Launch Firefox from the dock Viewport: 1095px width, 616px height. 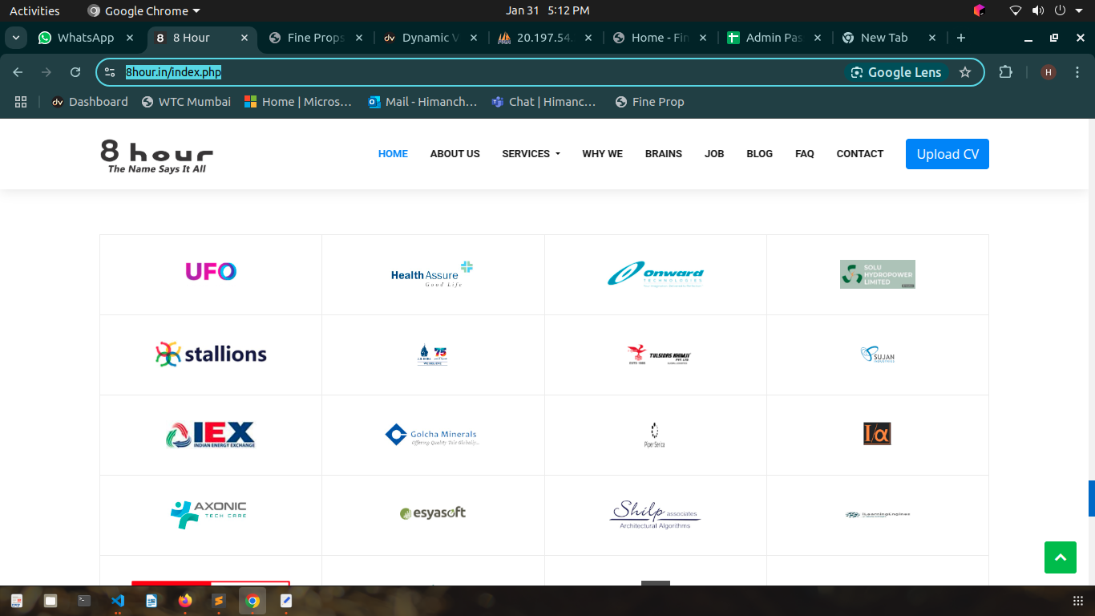click(185, 600)
